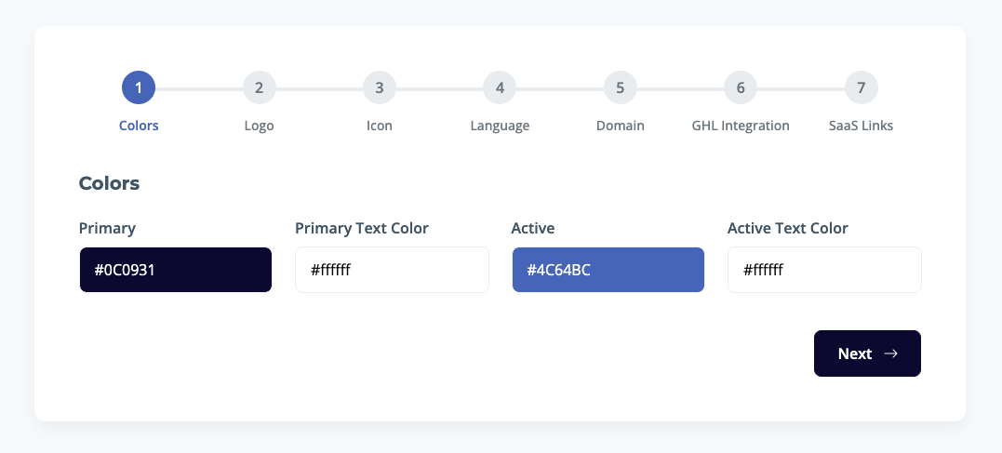The height and width of the screenshot is (453, 1002).
Task: Jump to step 2 circle
Action: pyautogui.click(x=259, y=88)
